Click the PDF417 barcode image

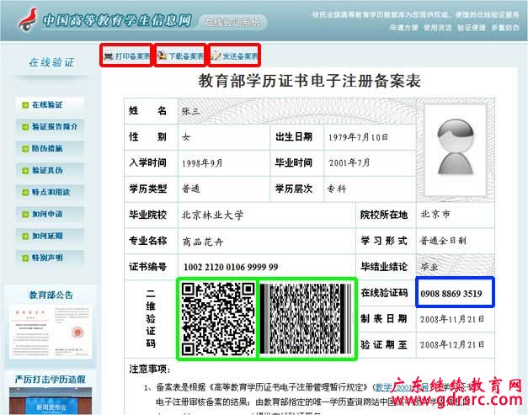(x=306, y=319)
